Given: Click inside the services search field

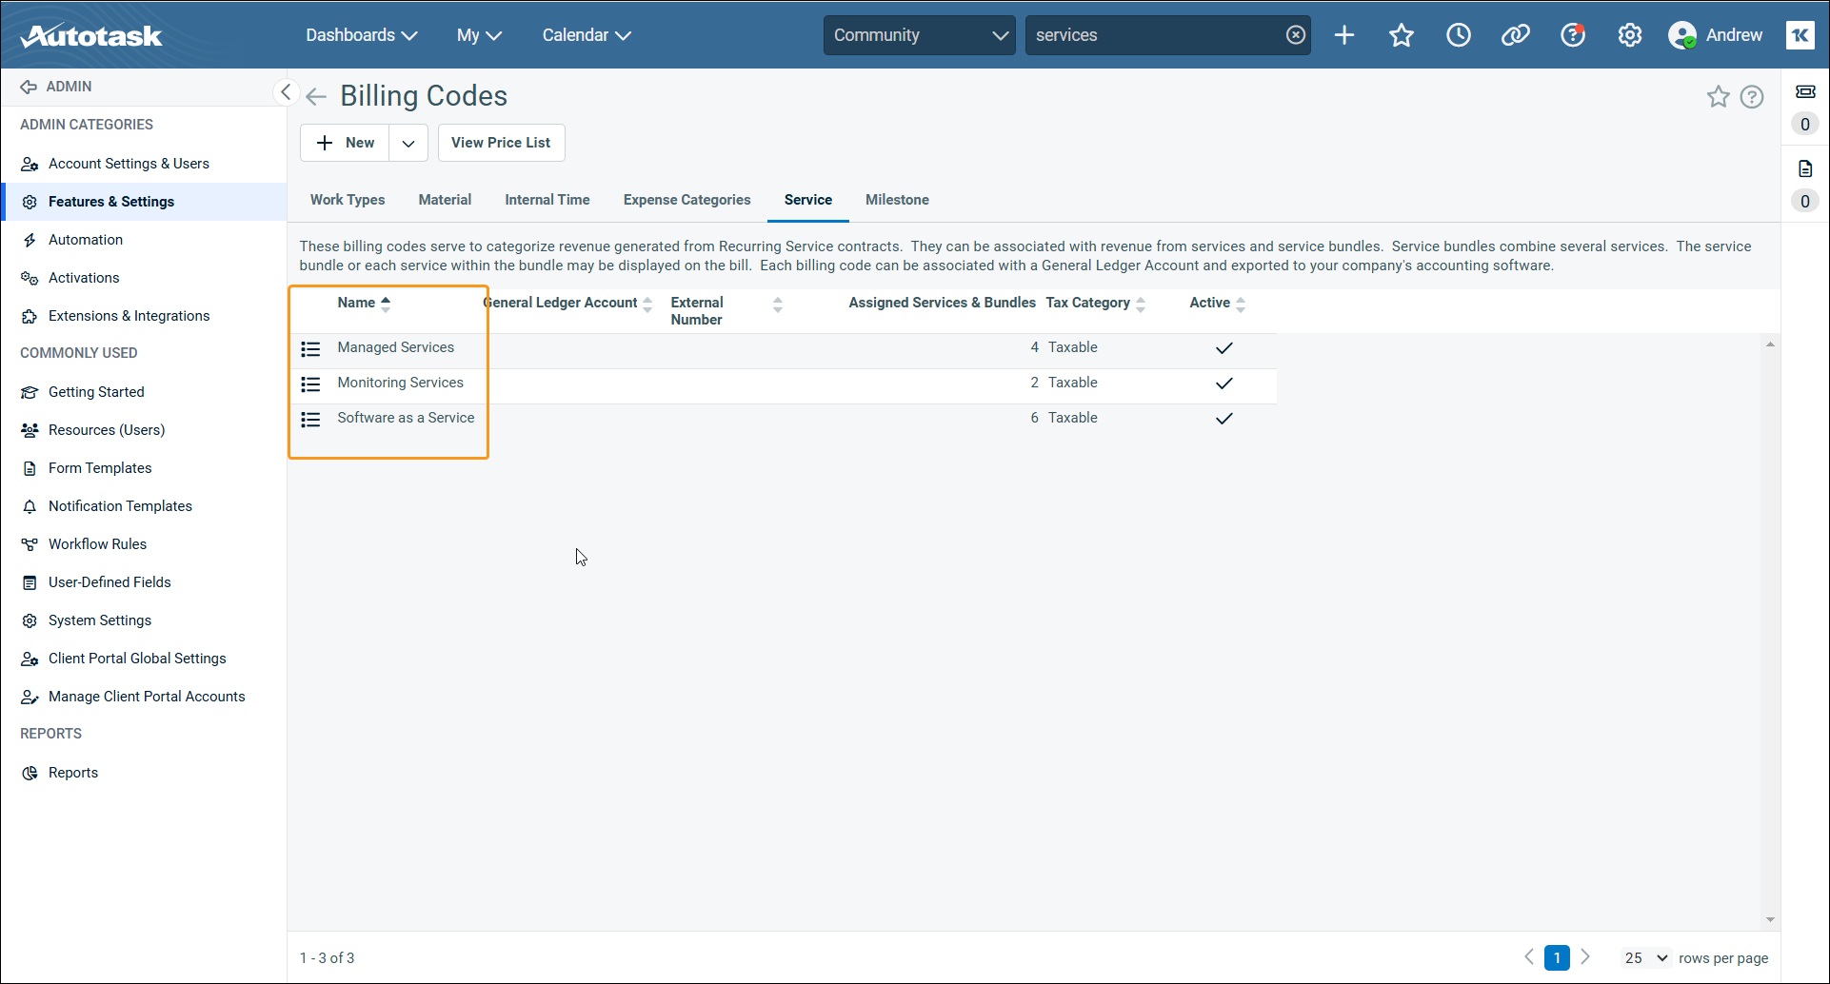Looking at the screenshot, I should (1152, 35).
